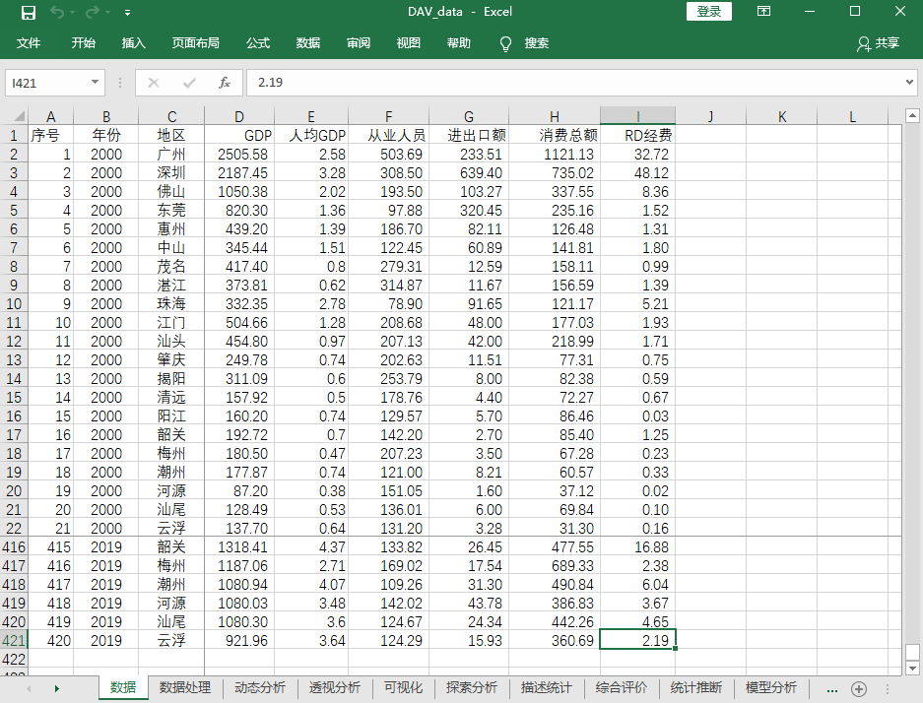
Task: Click the Redo arrow icon
Action: coord(93,12)
